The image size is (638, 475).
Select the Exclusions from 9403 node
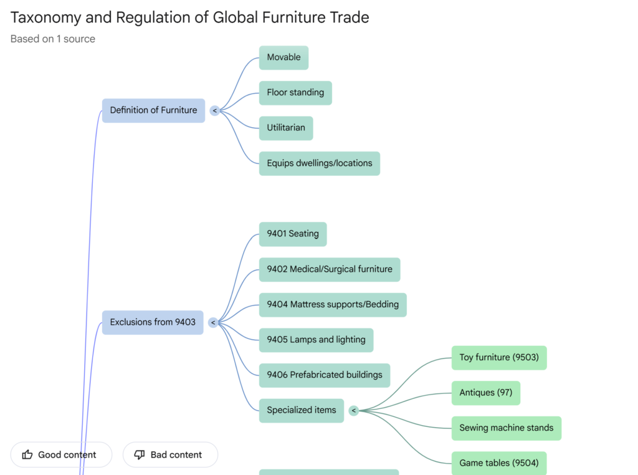153,322
